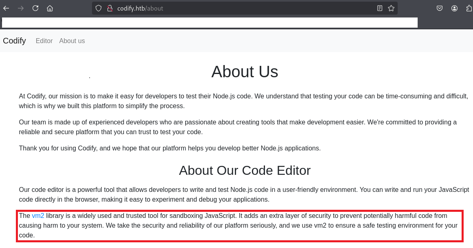Screen dimensions: 473x248
Task: Save the page to Pocket
Action: [x=440, y=8]
